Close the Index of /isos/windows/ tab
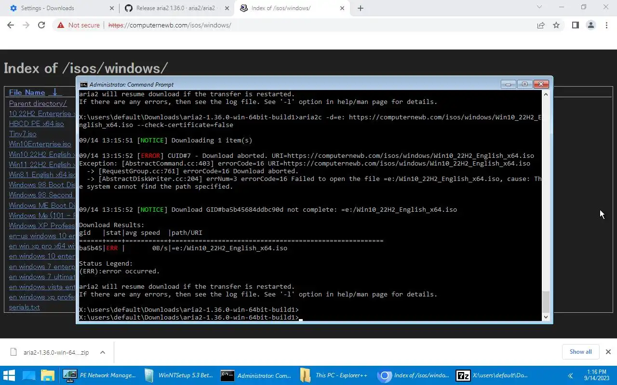Viewport: 617px width, 385px height. [342, 8]
